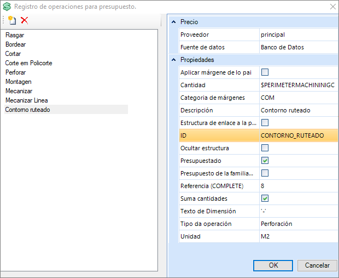Uncheck the Suma cantidades checkbox
Image resolution: width=339 pixels, height=278 pixels.
(x=265, y=198)
